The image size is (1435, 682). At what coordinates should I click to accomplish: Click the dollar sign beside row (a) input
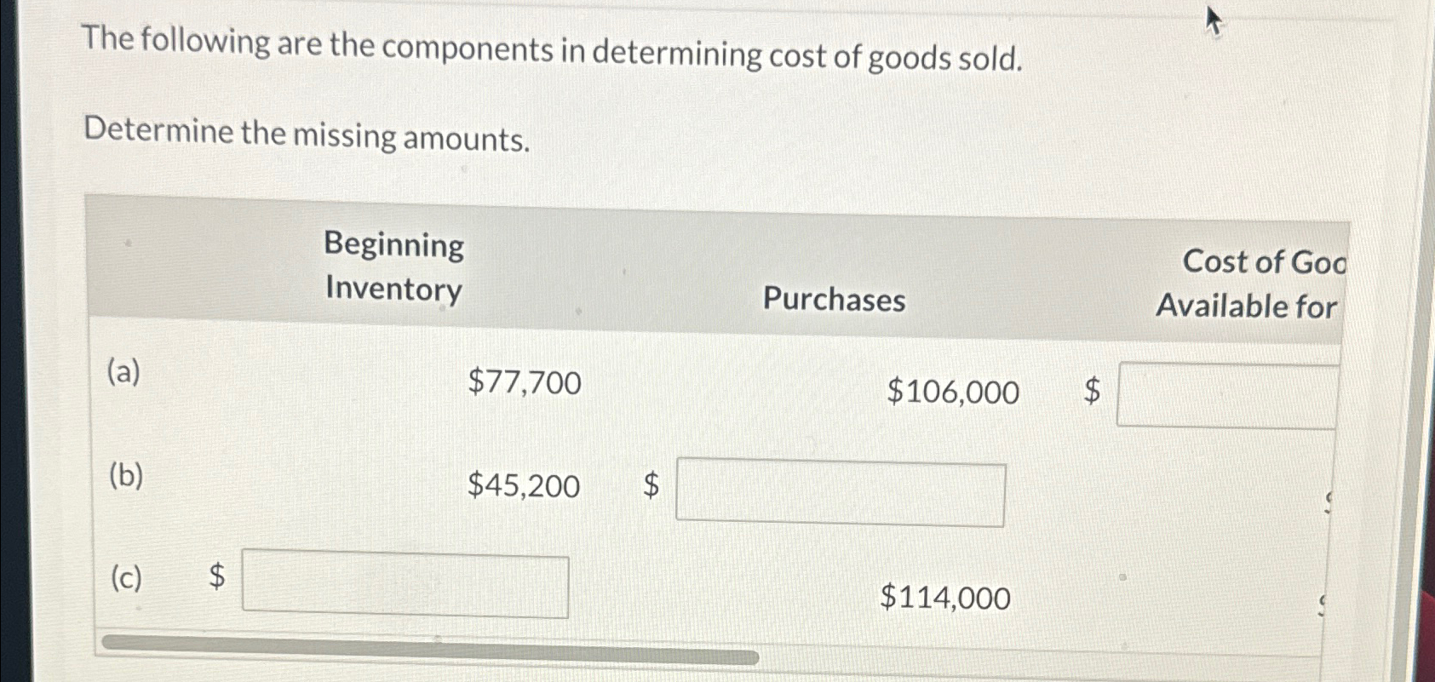[1091, 392]
